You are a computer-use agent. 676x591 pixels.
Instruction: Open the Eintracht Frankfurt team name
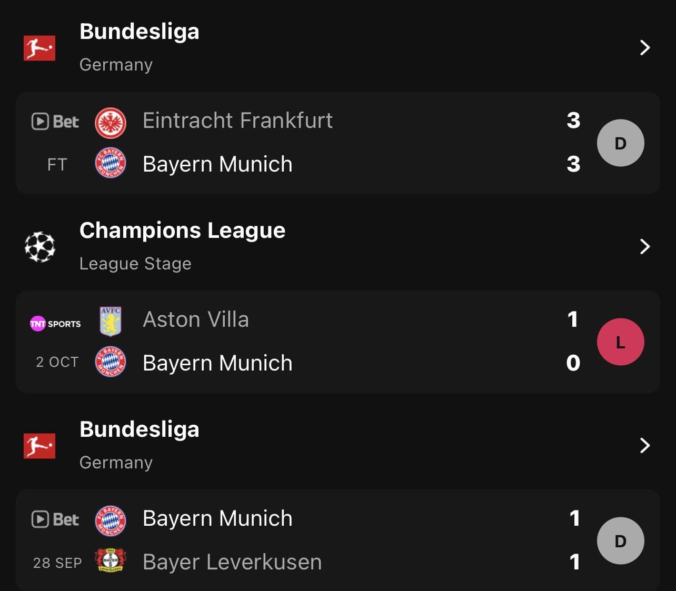(238, 121)
